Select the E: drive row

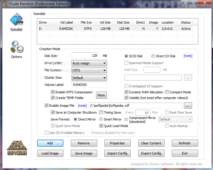coord(115,29)
